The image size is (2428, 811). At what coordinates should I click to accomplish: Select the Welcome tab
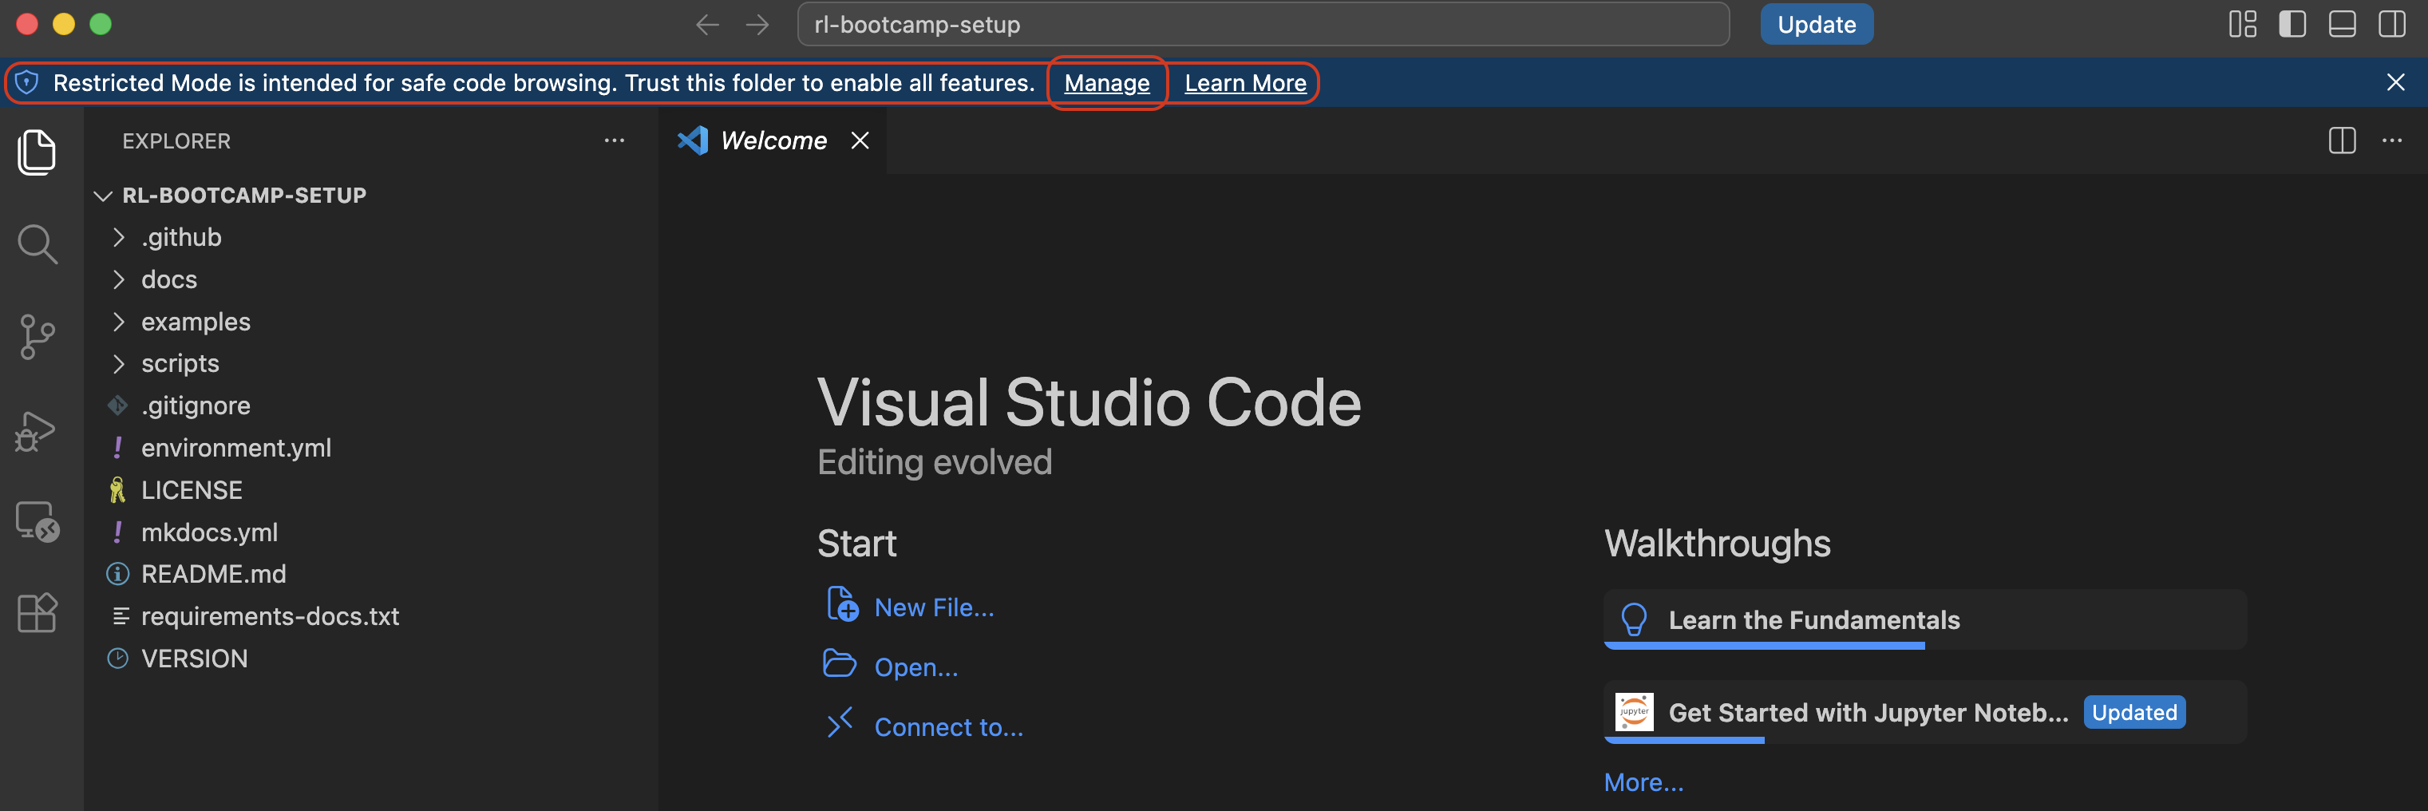(x=773, y=140)
